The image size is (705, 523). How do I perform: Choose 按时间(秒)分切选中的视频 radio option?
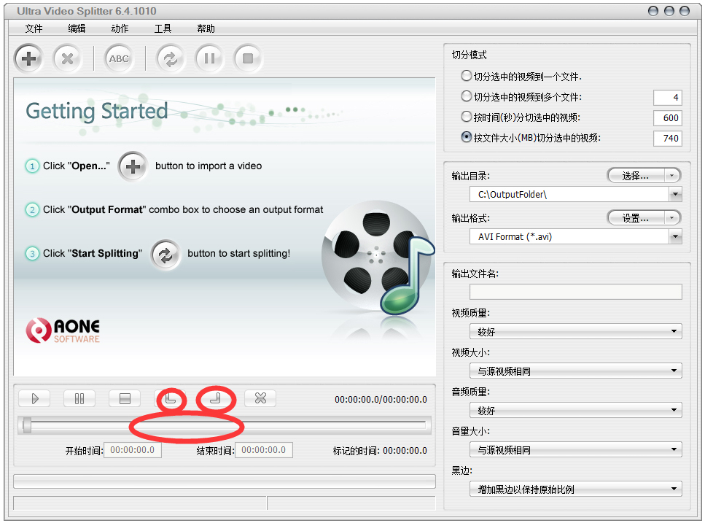(467, 117)
